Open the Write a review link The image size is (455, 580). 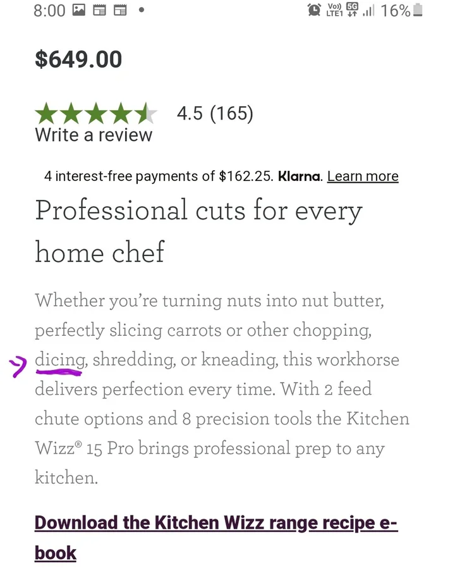94,135
